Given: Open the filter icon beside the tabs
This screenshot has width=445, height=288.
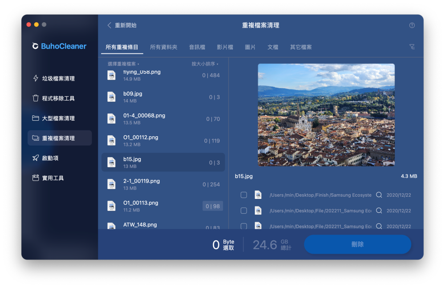Looking at the screenshot, I should coord(412,47).
